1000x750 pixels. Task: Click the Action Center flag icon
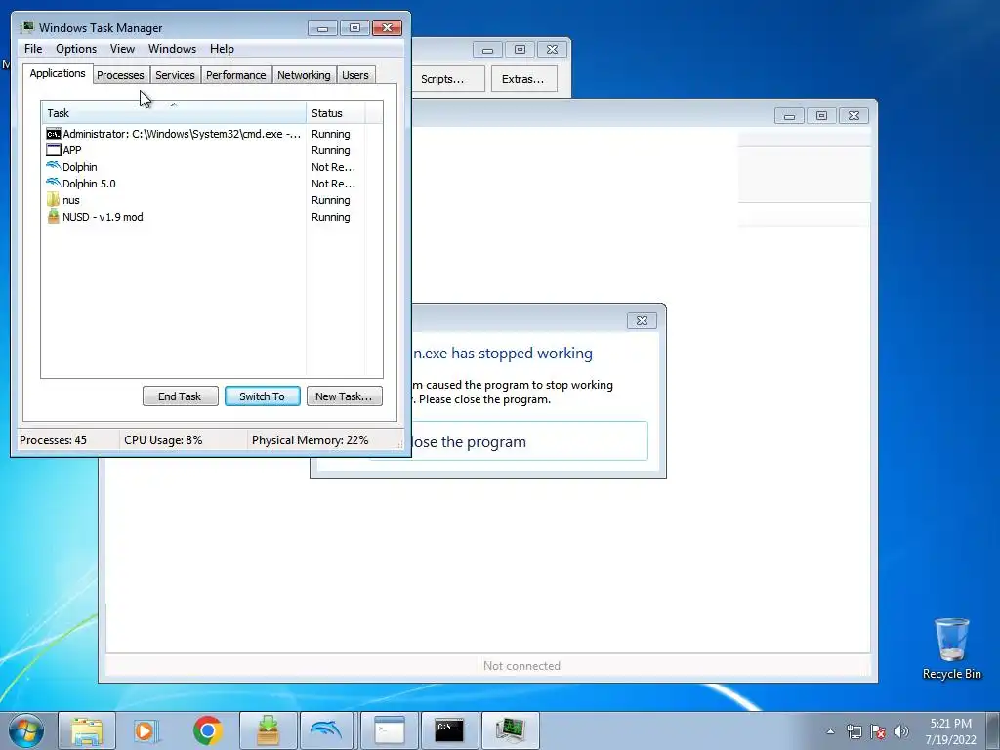(878, 731)
